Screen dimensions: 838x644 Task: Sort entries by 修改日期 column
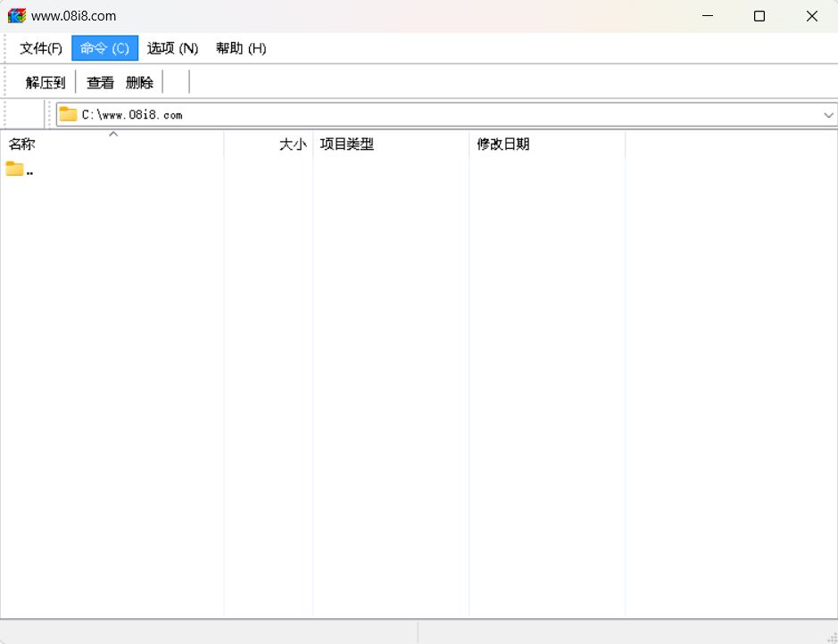click(503, 144)
